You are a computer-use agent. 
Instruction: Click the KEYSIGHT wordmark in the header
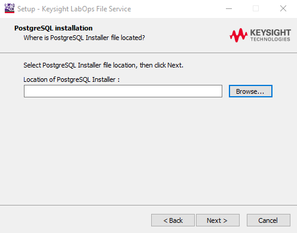(x=270, y=32)
